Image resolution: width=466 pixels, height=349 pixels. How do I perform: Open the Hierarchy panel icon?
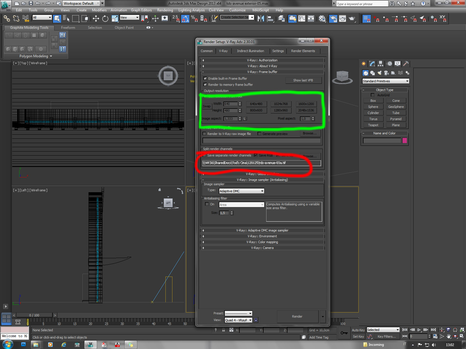381,64
